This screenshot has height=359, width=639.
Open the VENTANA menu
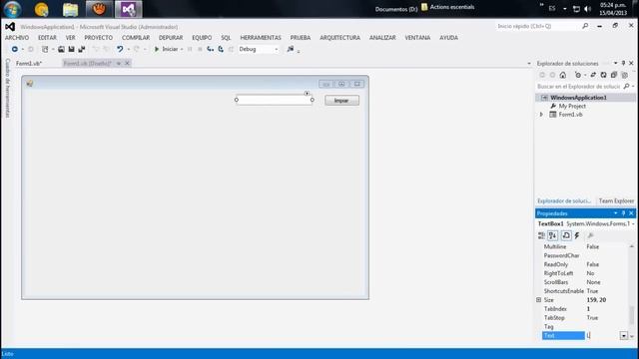pyautogui.click(x=417, y=38)
